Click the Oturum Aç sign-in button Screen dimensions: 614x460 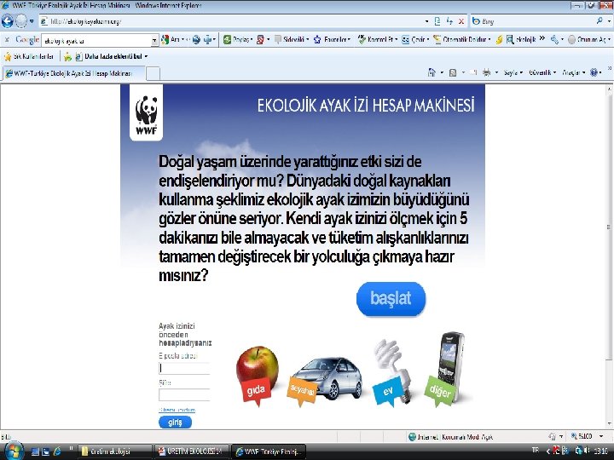[588, 39]
